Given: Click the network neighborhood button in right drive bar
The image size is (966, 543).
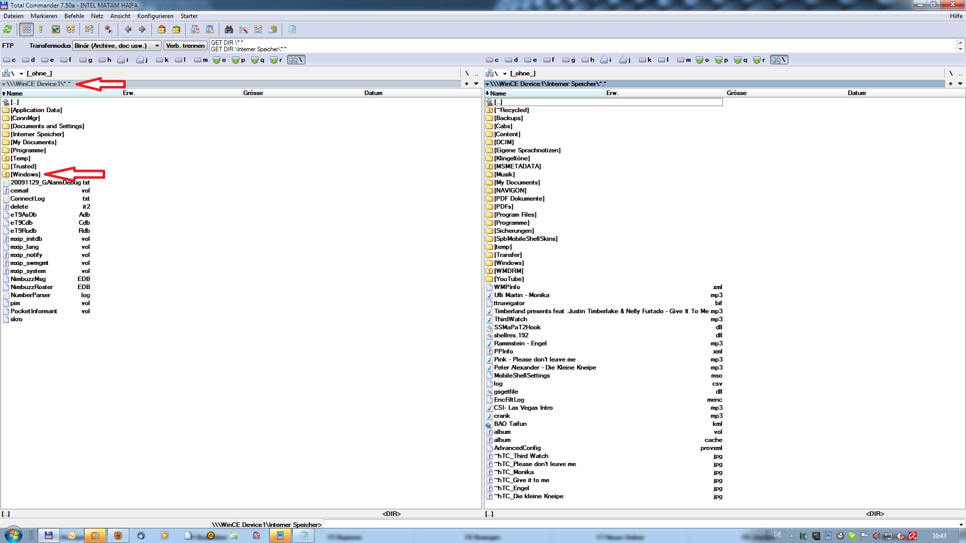Looking at the screenshot, I should pyautogui.click(x=779, y=60).
